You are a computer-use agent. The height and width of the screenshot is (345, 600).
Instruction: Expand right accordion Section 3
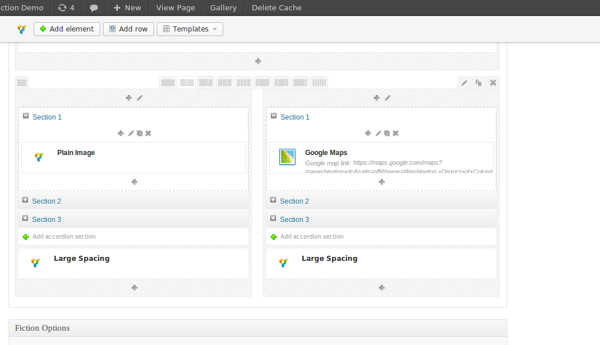tap(273, 219)
